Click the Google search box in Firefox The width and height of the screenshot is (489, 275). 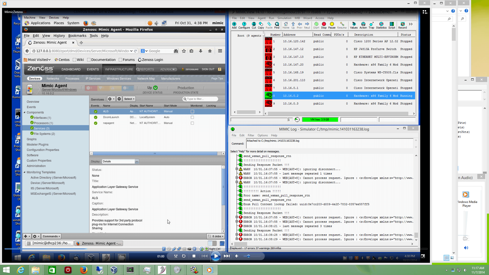click(x=159, y=51)
